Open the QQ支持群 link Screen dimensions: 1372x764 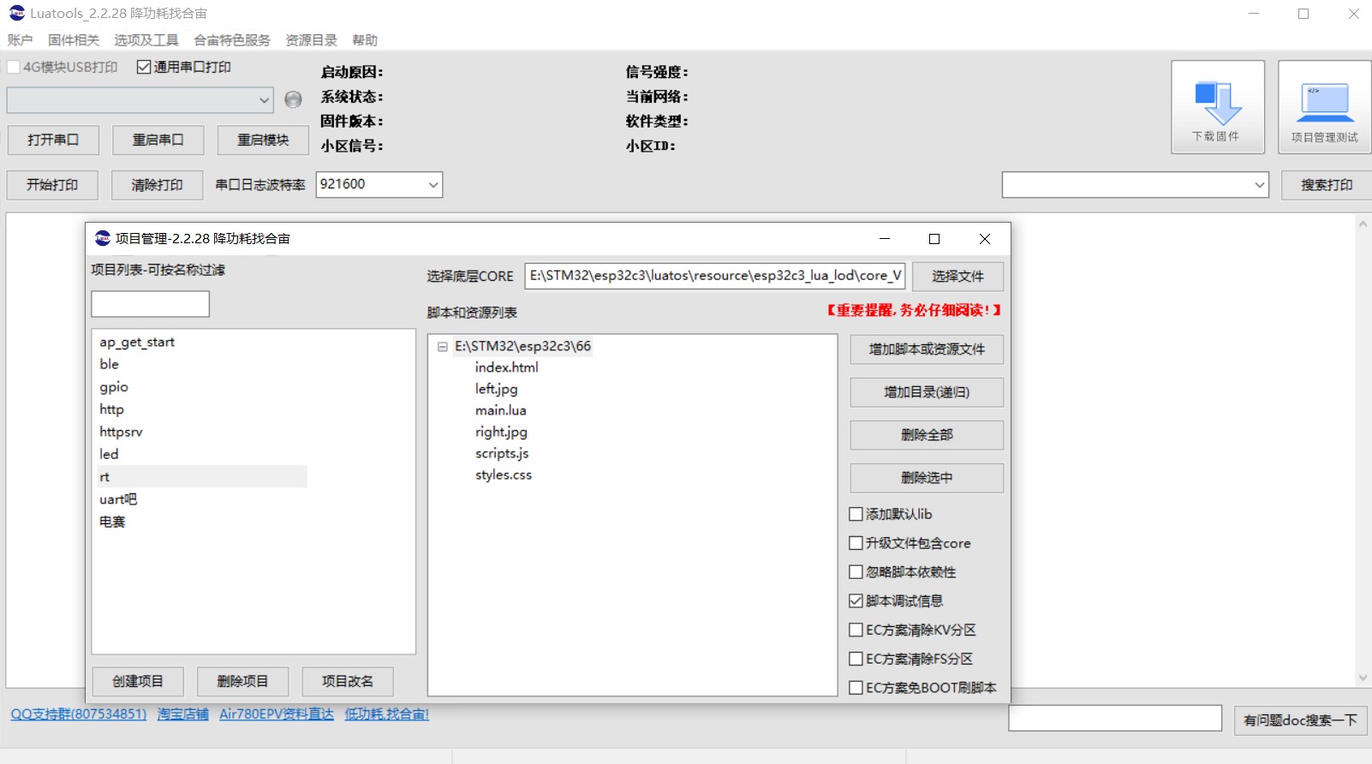(x=78, y=714)
